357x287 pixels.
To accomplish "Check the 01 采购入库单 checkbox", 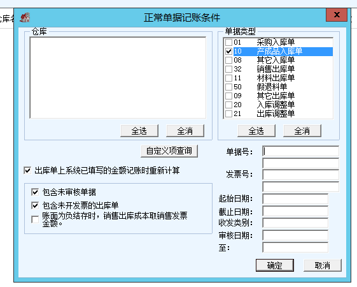I will point(228,42).
